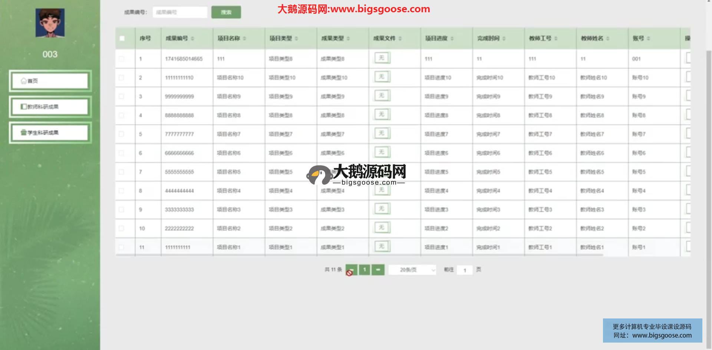This screenshot has width=712, height=350.
Task: Open 首页 from the sidebar menu
Action: pos(50,81)
